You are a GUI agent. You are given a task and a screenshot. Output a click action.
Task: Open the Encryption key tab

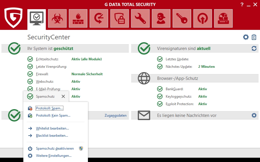tap(182, 18)
